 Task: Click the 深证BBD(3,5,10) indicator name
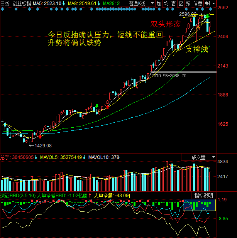(18, 196)
